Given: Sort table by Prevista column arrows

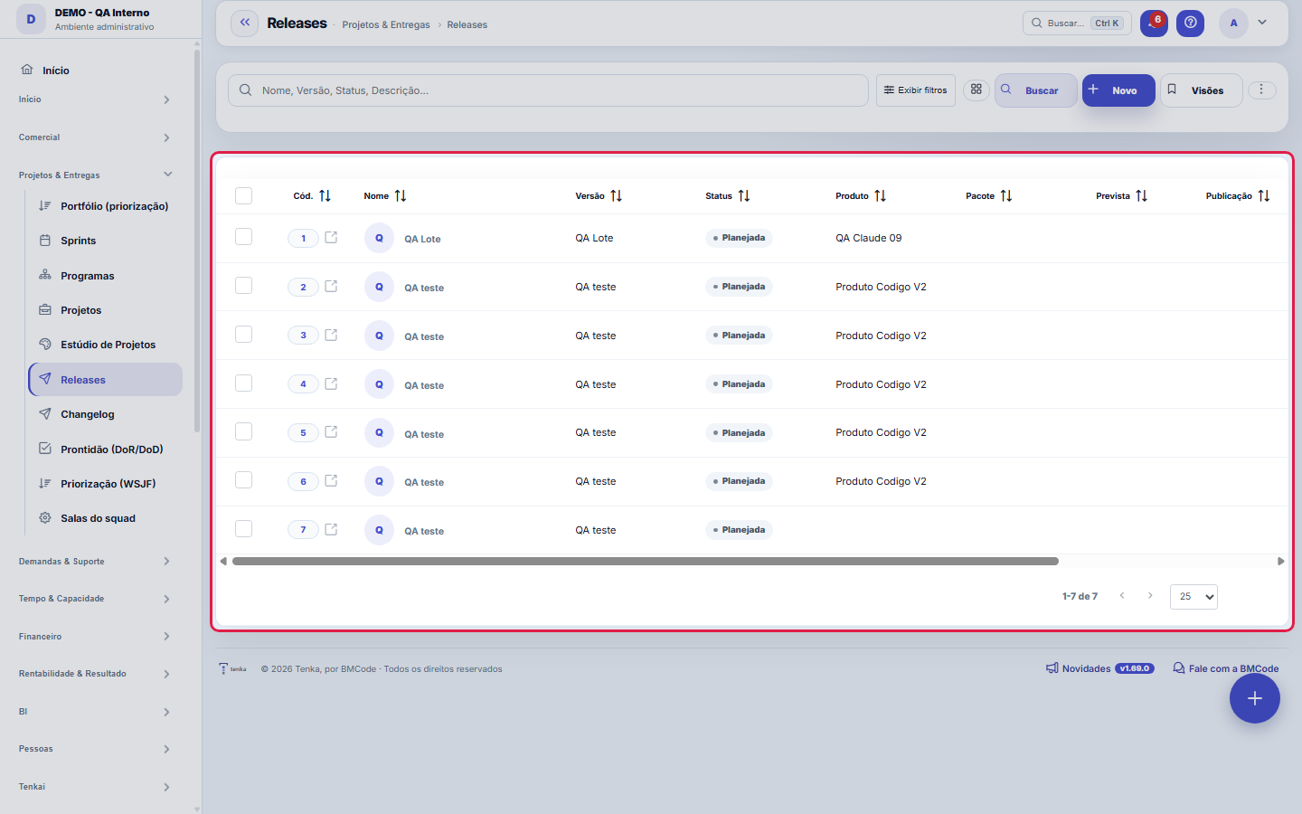Looking at the screenshot, I should (x=1142, y=196).
